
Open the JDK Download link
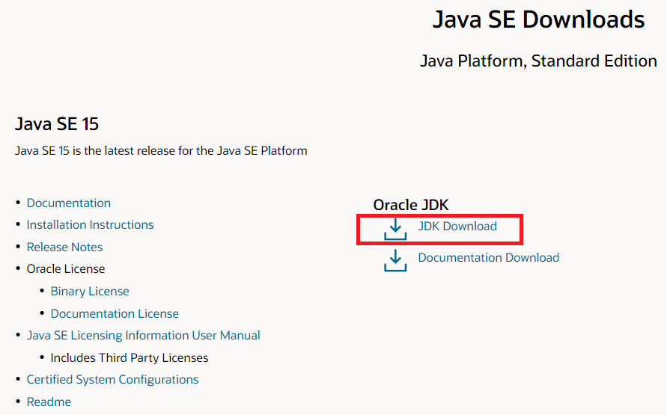coord(457,226)
